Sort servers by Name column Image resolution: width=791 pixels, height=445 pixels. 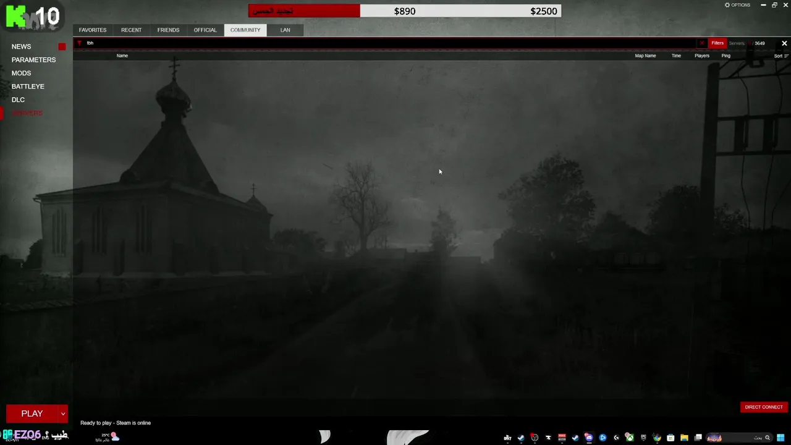[122, 56]
